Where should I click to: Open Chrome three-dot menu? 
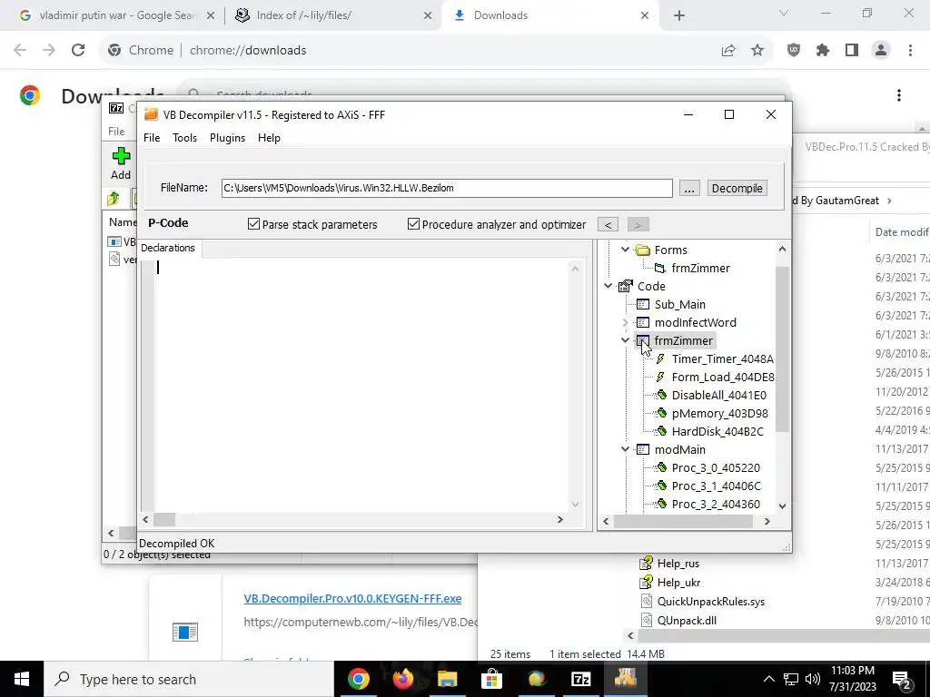tap(910, 51)
